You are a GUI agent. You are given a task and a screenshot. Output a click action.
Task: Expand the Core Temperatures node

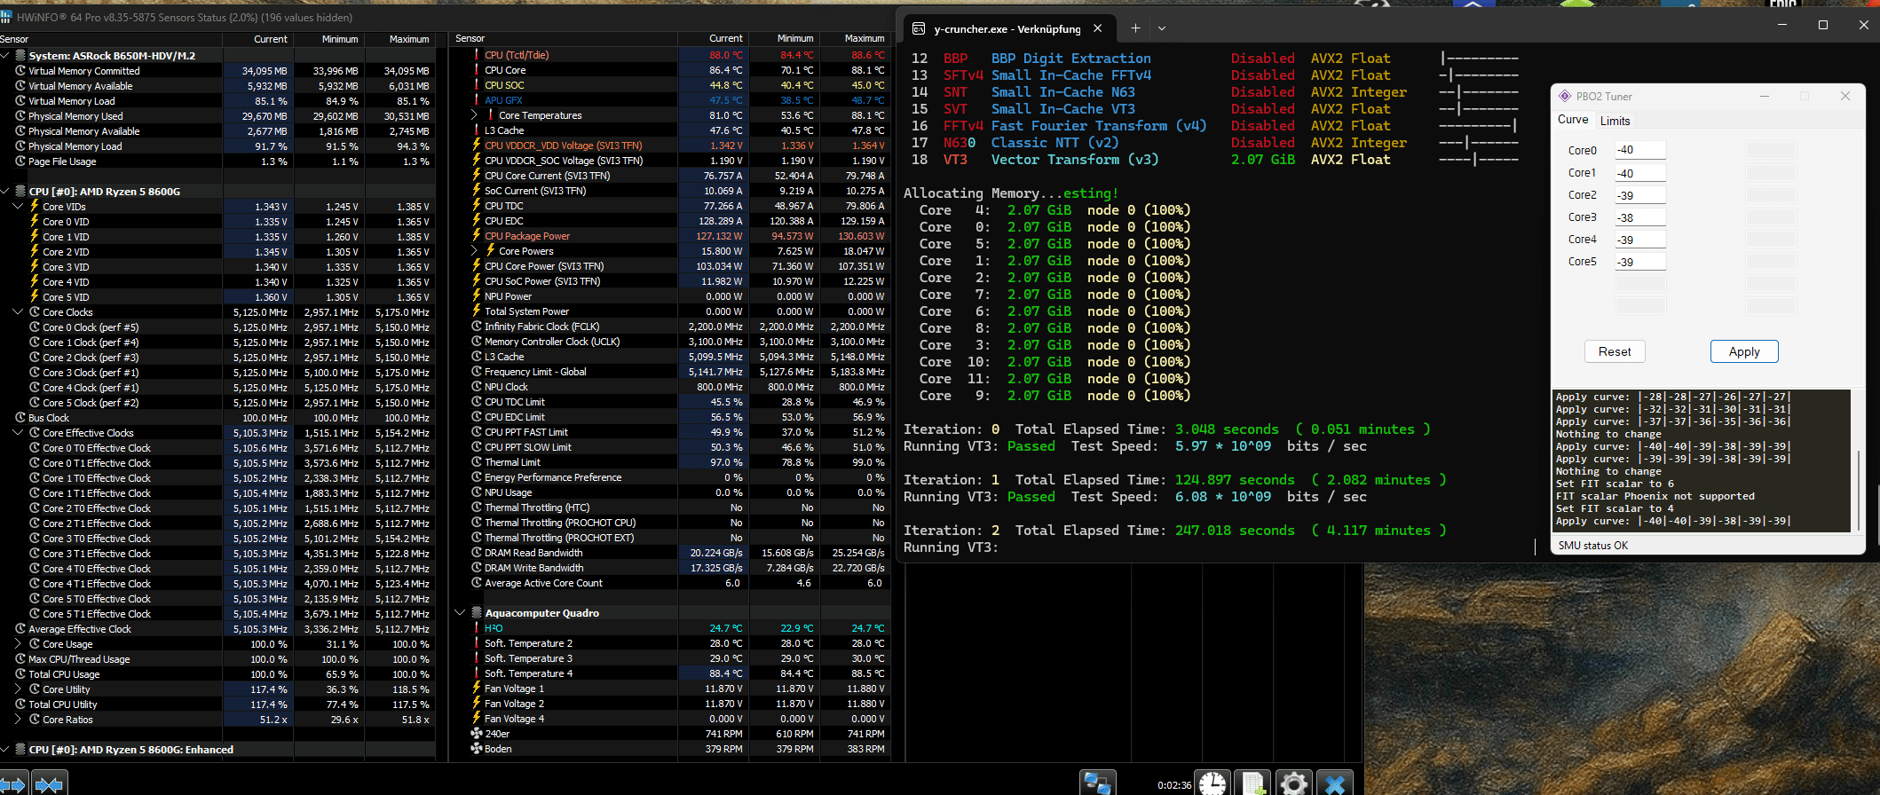pyautogui.click(x=474, y=114)
